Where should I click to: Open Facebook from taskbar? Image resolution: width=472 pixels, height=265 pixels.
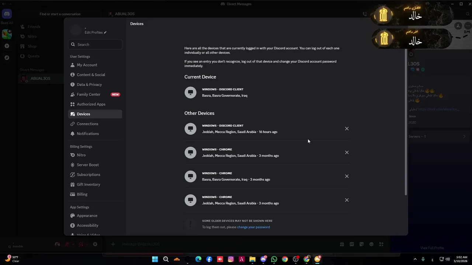click(x=209, y=259)
